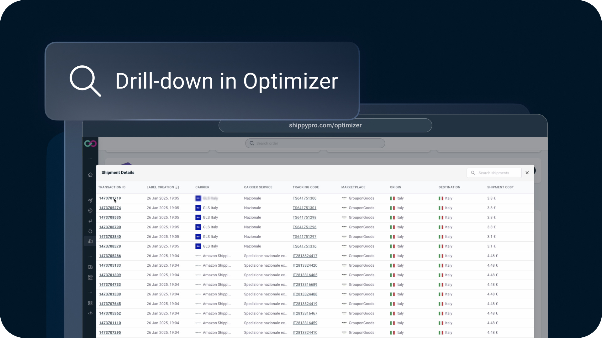Screen dimensions: 602x338
Task: Close the Shipment Details panel
Action: point(527,173)
